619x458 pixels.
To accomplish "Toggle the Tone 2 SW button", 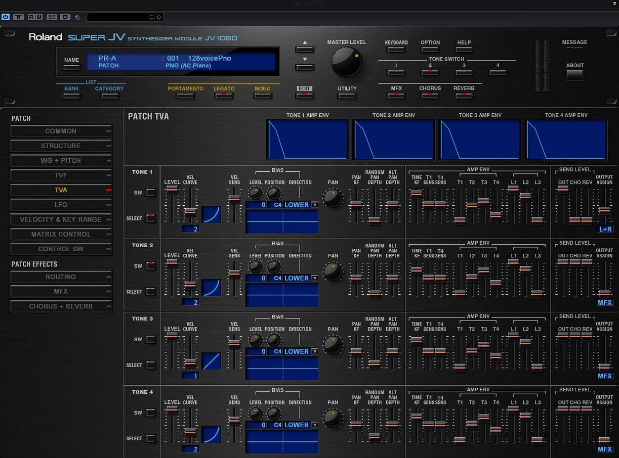I will 150,266.
